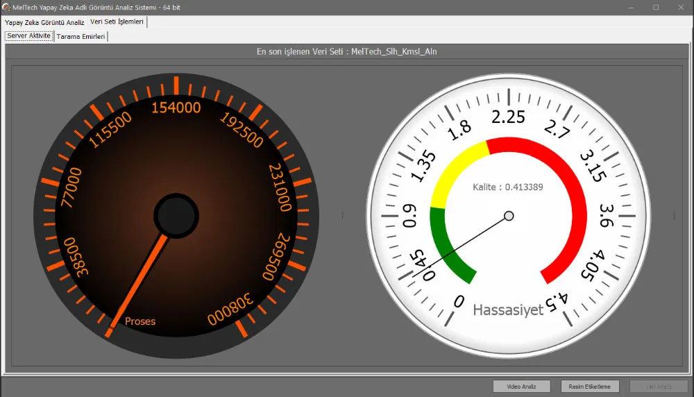694x397 pixels.
Task: Click the 3.15 mark on Hassasiyet gauge
Action: pyautogui.click(x=593, y=166)
